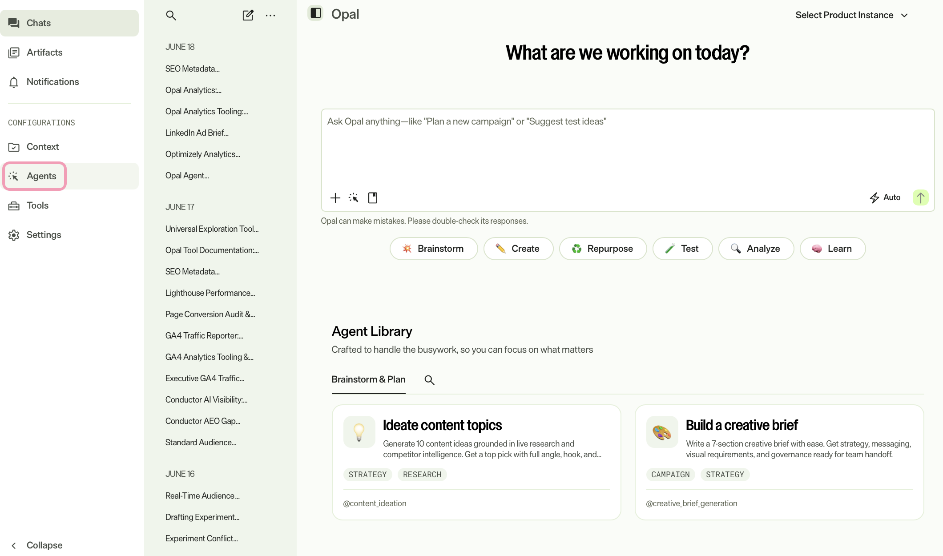Click CAMPAIGN tag on creative brief card
The width and height of the screenshot is (943, 556).
coord(670,475)
